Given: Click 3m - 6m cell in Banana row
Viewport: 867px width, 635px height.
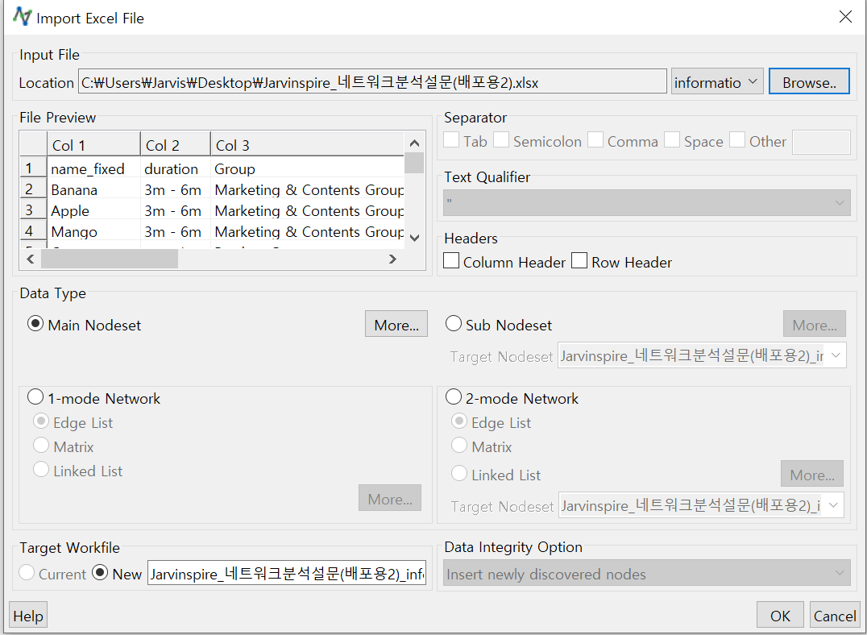Looking at the screenshot, I should point(176,189).
